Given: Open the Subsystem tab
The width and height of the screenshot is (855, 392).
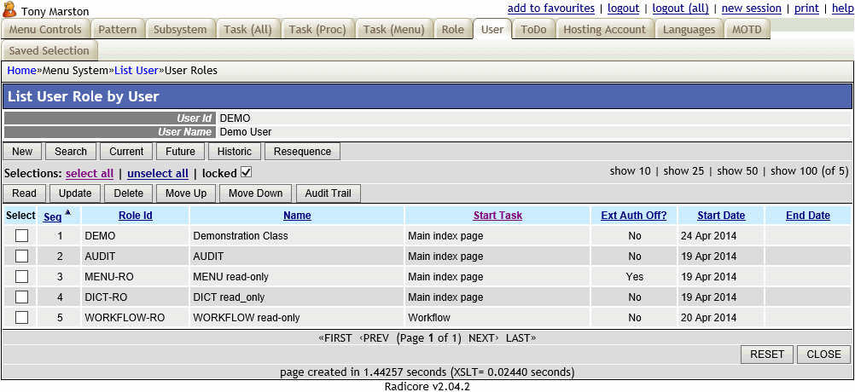Looking at the screenshot, I should 180,29.
